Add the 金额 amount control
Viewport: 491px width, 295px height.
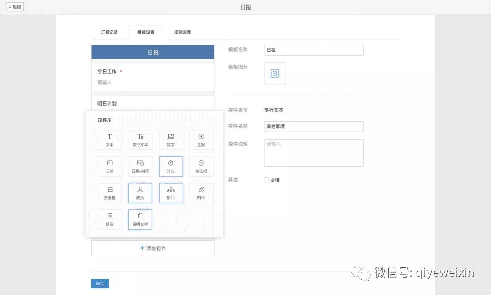click(201, 140)
